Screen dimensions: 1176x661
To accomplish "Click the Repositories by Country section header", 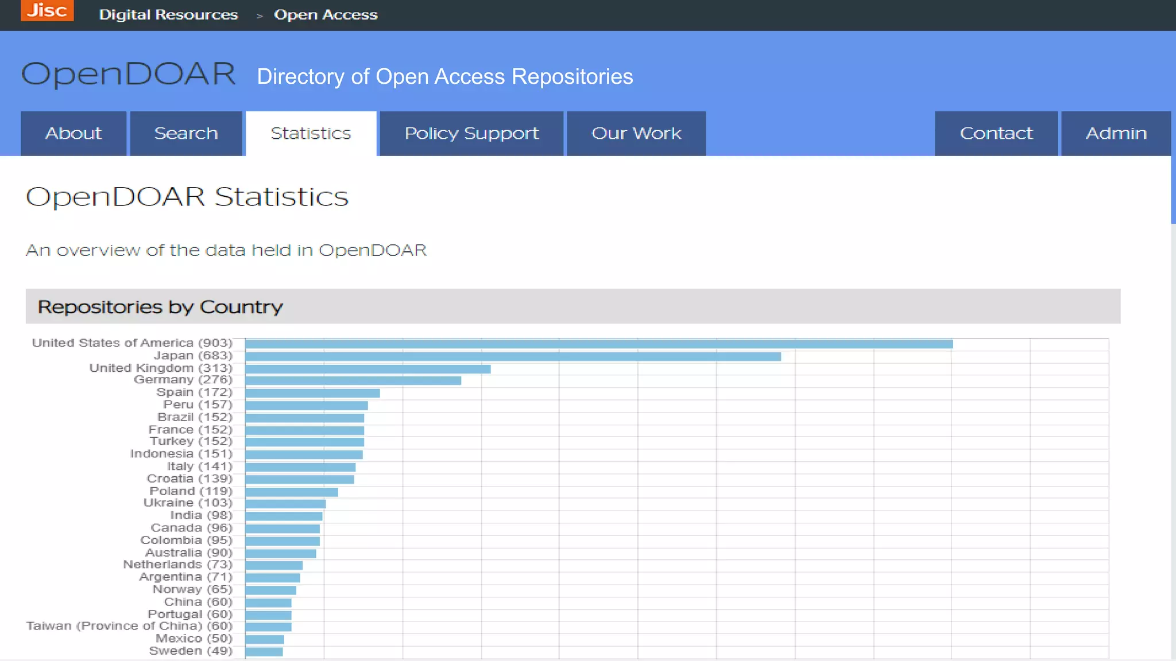I will click(573, 306).
